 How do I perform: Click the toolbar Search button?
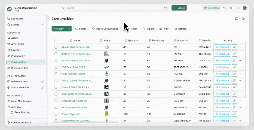[81, 29]
